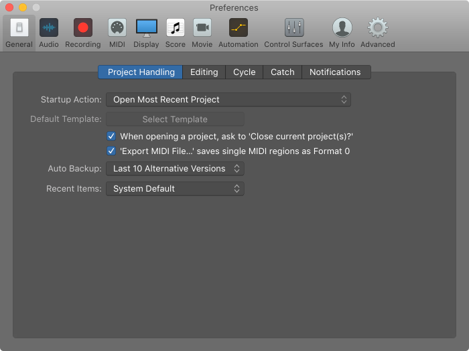The image size is (469, 351).
Task: Open the MIDI preferences pane
Action: point(117,33)
